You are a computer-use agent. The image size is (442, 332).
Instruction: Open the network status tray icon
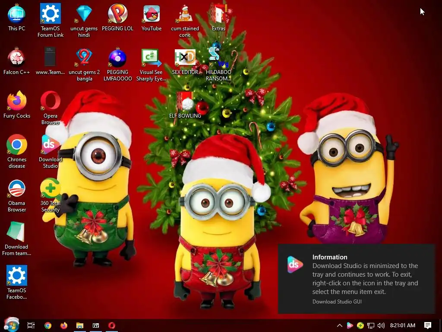click(x=371, y=326)
